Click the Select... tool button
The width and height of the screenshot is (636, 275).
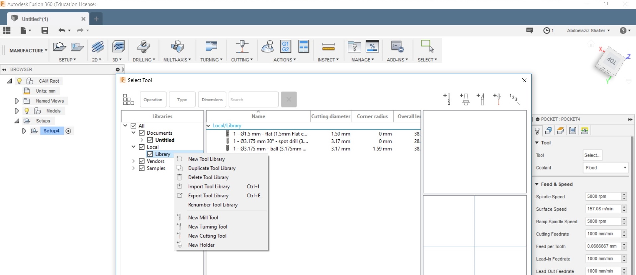(592, 155)
